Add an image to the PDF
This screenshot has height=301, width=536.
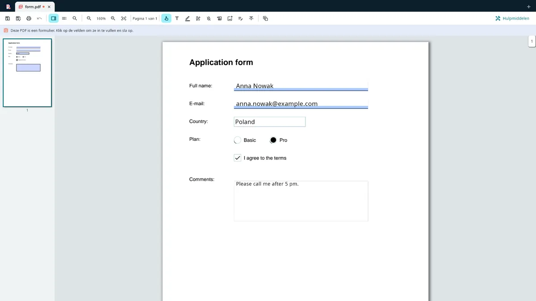click(x=230, y=18)
